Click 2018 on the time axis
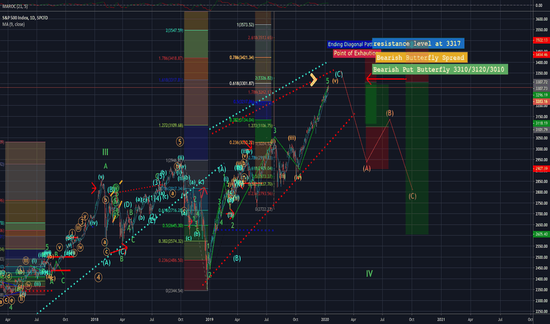Screen dimensions: 550x324 (x=94, y=319)
